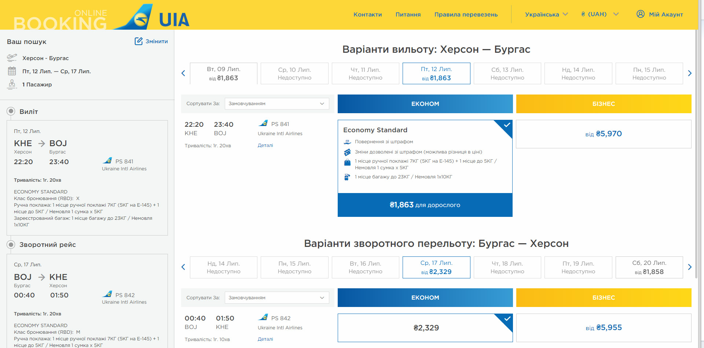Toggle Economy Standard fare checkmark

(506, 125)
